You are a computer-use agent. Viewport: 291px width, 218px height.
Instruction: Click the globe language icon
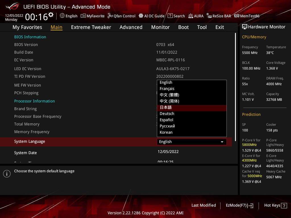coord(62,16)
